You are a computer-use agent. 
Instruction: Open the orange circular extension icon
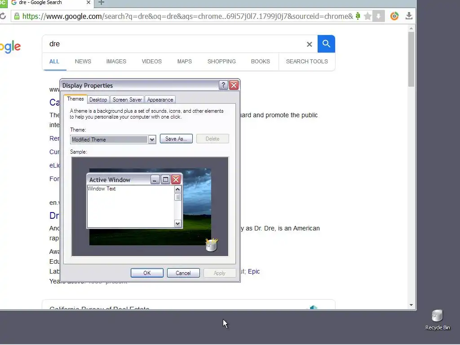(394, 16)
